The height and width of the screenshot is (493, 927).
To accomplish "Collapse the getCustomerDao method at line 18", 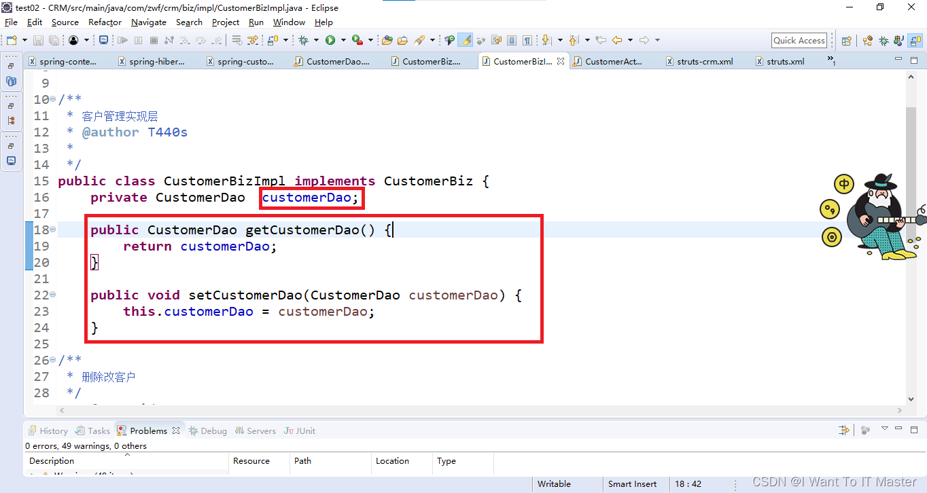I will [x=53, y=230].
